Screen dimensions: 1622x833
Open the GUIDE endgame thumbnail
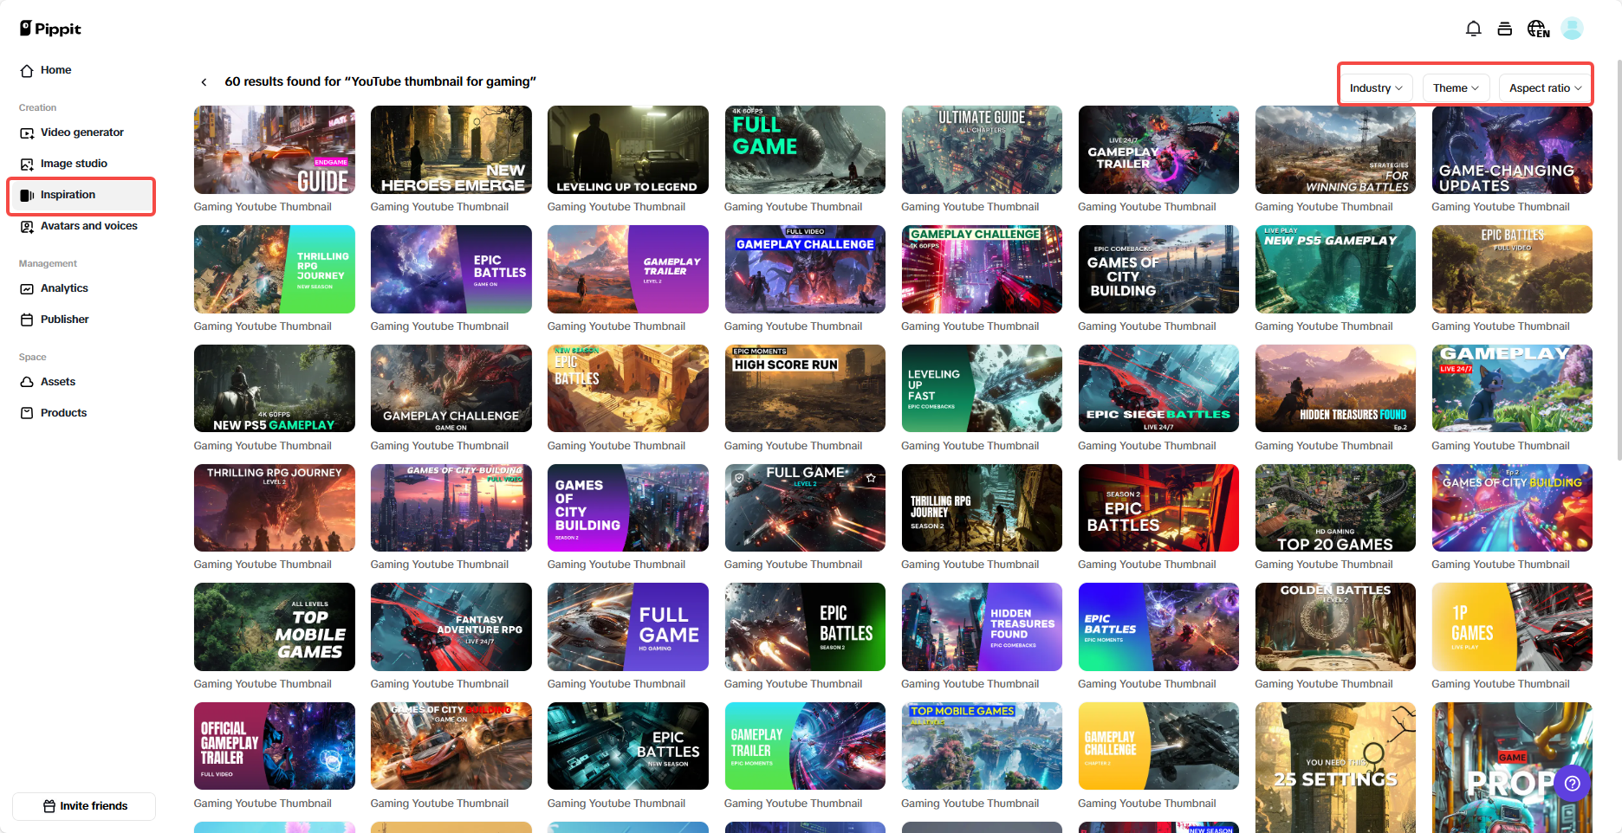275,150
